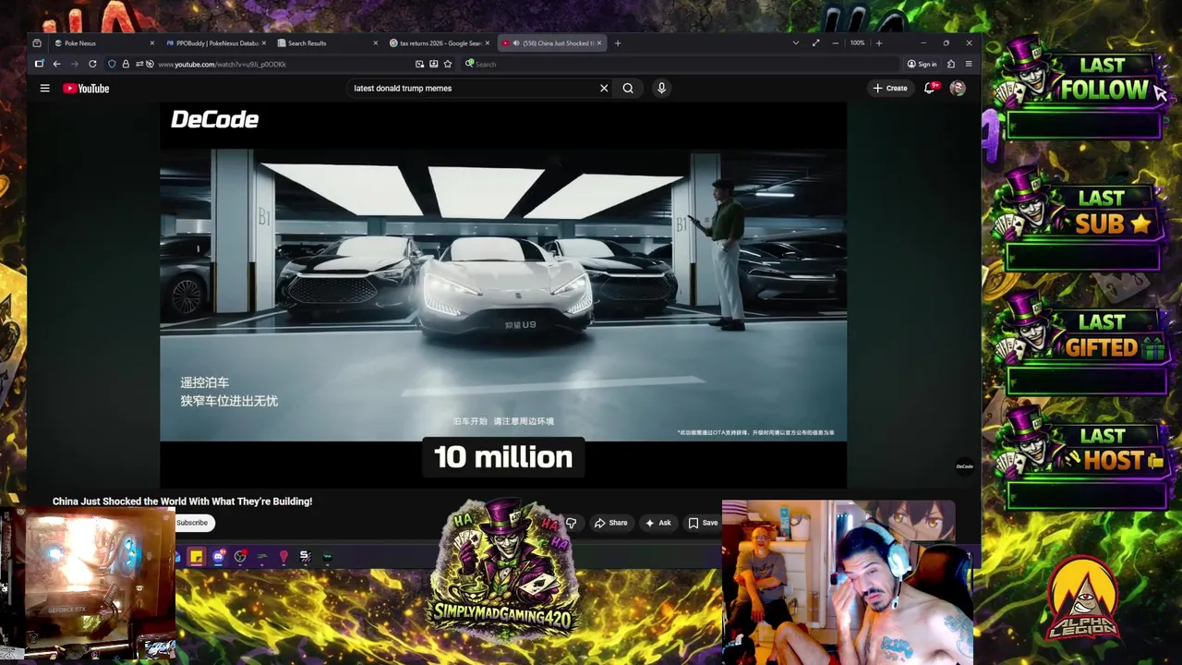View site security padlock info
Image resolution: width=1182 pixels, height=665 pixels.
(126, 64)
